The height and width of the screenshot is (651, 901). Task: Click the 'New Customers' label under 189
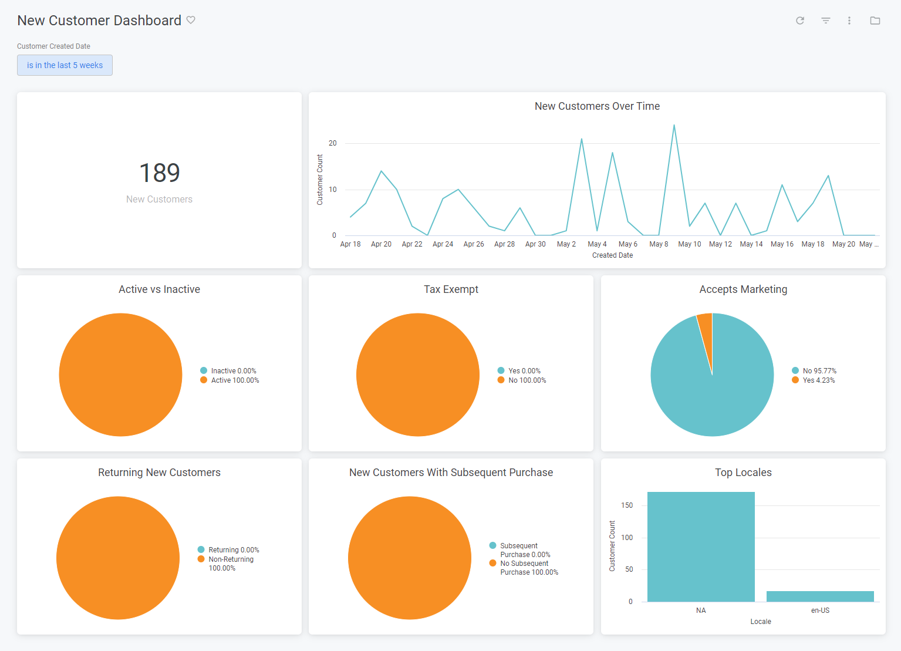click(159, 200)
